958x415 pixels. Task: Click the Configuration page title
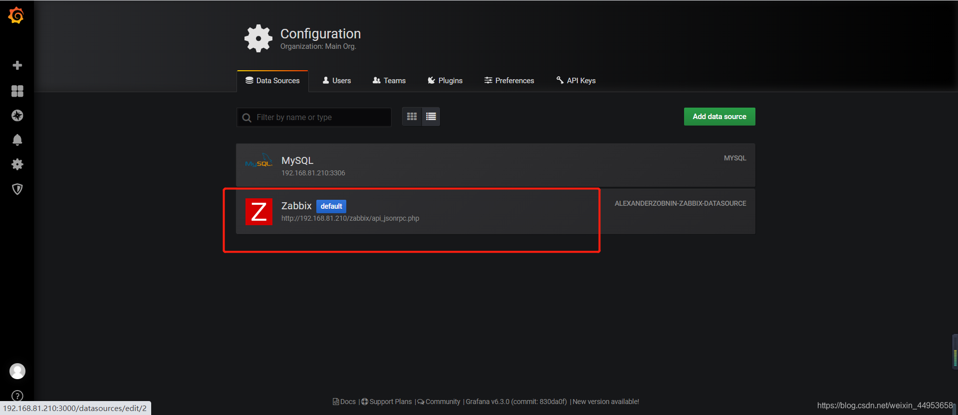click(x=320, y=33)
